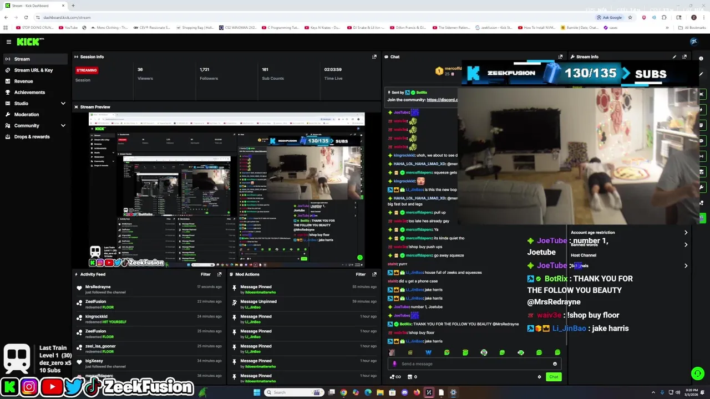The image size is (710, 399).
Task: Open the account avatar menu top right
Action: pos(693,42)
